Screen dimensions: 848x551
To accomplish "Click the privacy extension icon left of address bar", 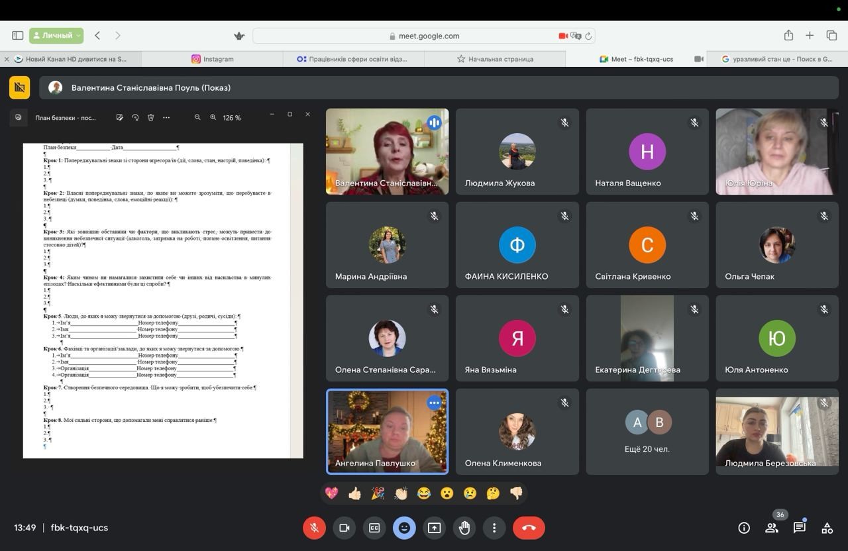I will 239,36.
